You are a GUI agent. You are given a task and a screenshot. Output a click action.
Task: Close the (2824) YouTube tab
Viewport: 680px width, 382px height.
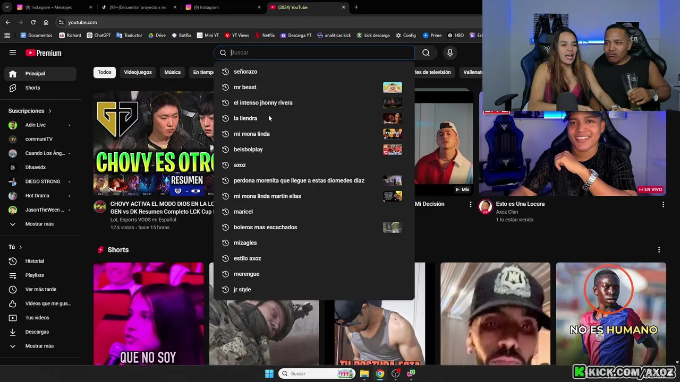pos(343,7)
